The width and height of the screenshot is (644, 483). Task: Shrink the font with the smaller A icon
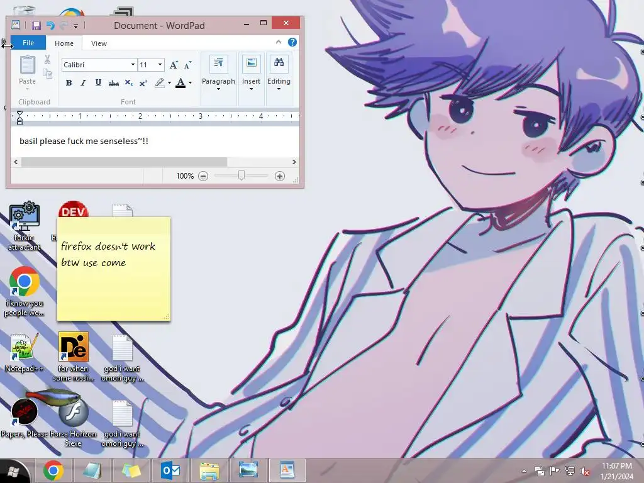[187, 65]
